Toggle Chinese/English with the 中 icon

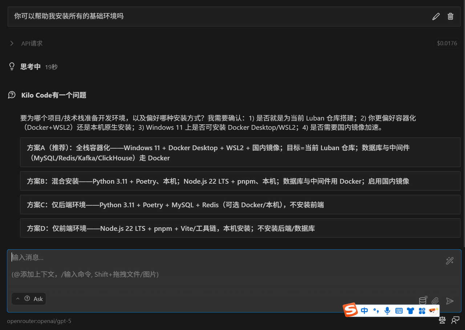tap(364, 311)
